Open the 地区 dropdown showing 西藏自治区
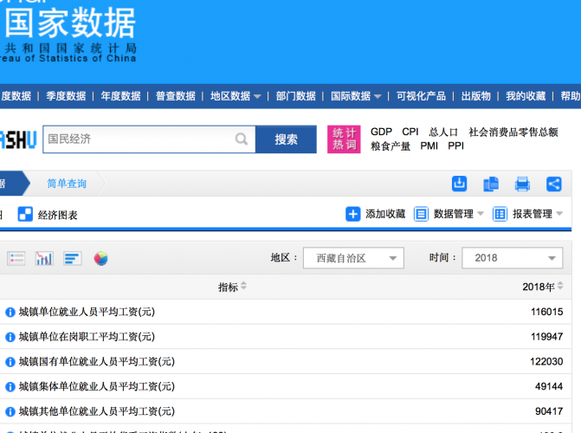 click(358, 258)
